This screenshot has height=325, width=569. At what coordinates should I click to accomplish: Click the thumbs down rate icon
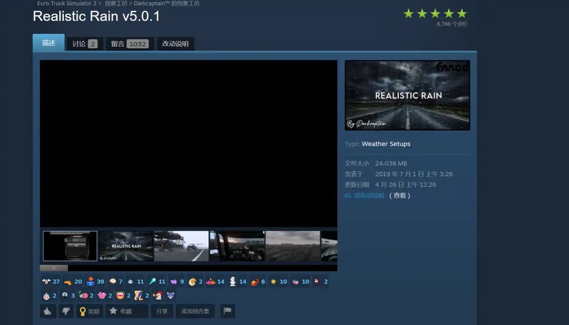pos(66,311)
